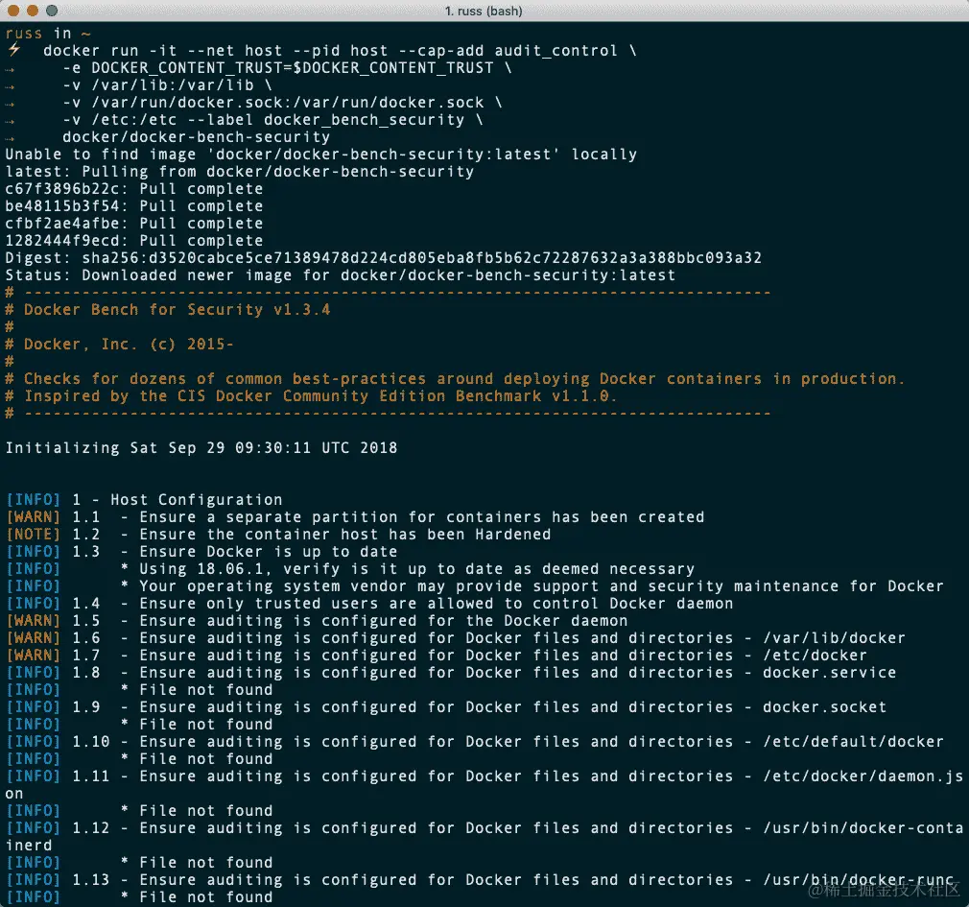Click check 1.2 'container host has been Hardened'
Screen dimensions: 969x907
tap(344, 535)
